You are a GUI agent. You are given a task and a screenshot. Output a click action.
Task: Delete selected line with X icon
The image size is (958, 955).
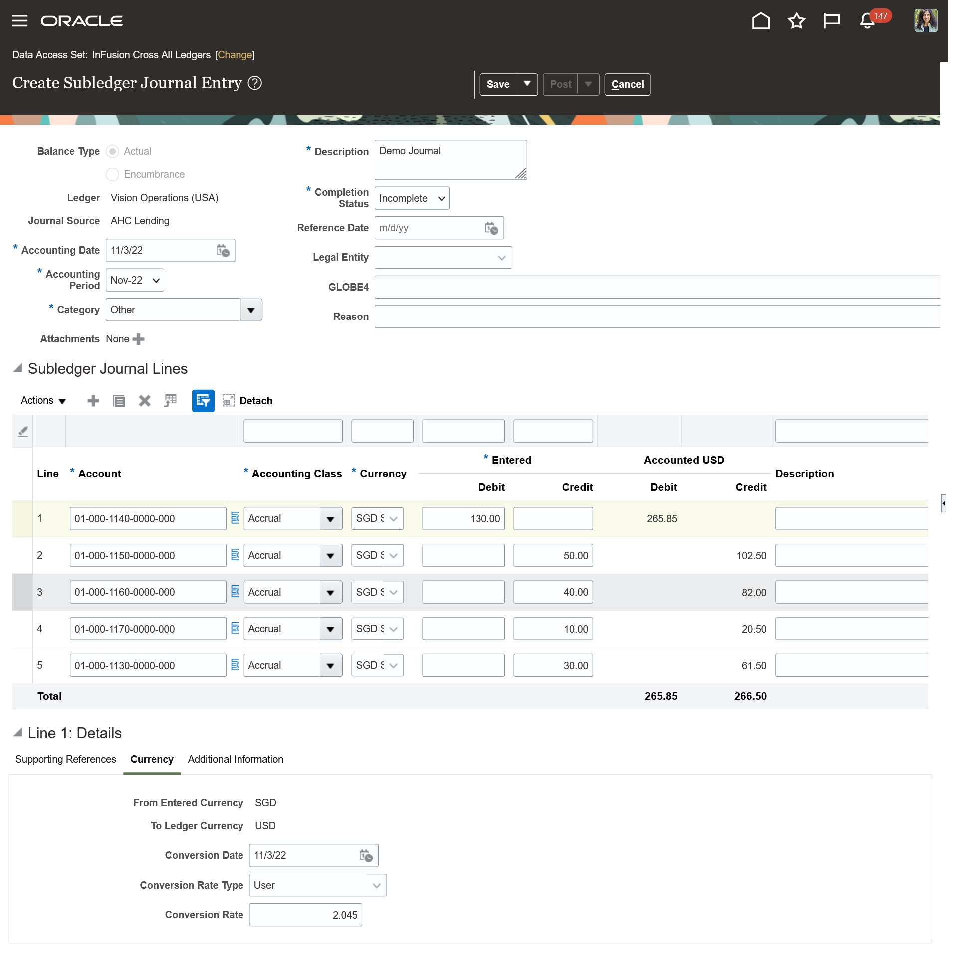[x=145, y=401]
